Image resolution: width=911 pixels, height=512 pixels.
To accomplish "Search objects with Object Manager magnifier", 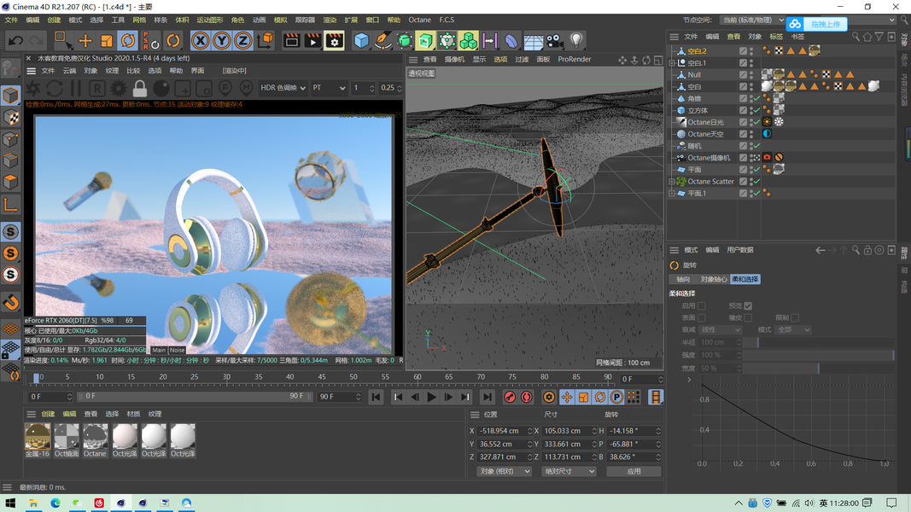I will tap(856, 37).
